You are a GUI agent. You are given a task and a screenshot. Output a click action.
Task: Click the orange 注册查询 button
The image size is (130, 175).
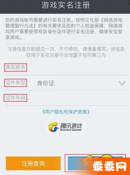point(33,164)
